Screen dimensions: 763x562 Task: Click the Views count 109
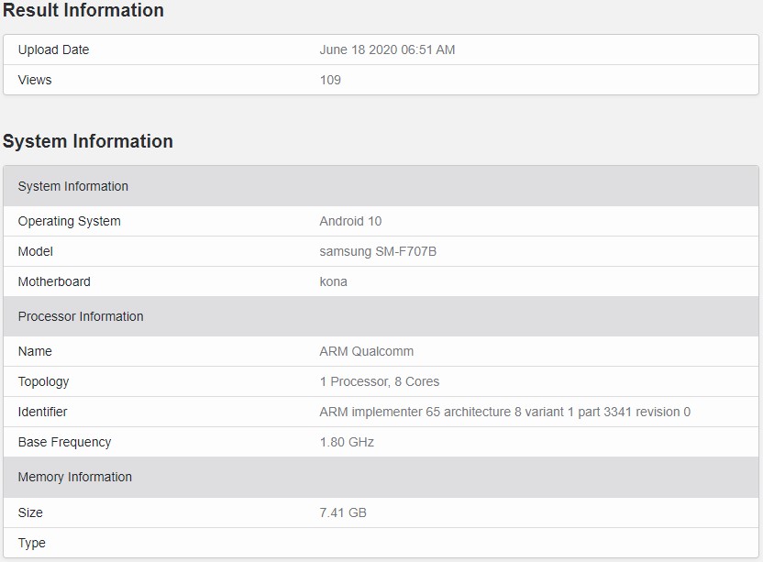point(330,80)
